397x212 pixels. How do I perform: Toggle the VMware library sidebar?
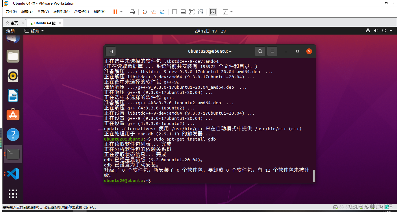174,12
